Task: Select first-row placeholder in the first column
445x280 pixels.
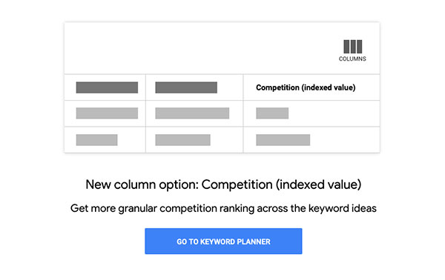Action: [x=107, y=113]
